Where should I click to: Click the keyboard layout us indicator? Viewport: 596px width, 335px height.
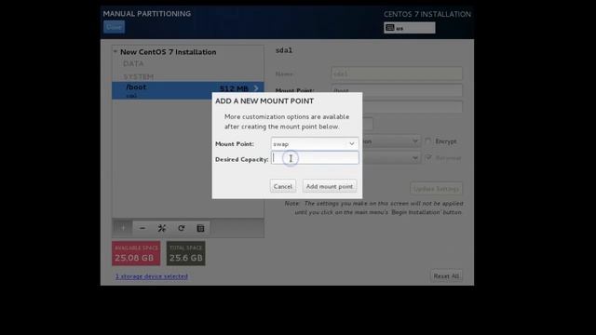click(410, 28)
